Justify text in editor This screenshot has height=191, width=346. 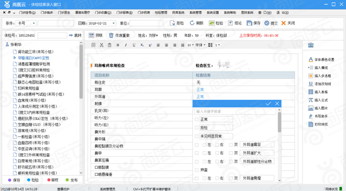[x=182, y=45]
